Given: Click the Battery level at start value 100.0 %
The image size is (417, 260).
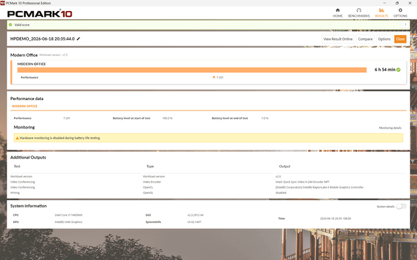Looking at the screenshot, I should coord(167,118).
